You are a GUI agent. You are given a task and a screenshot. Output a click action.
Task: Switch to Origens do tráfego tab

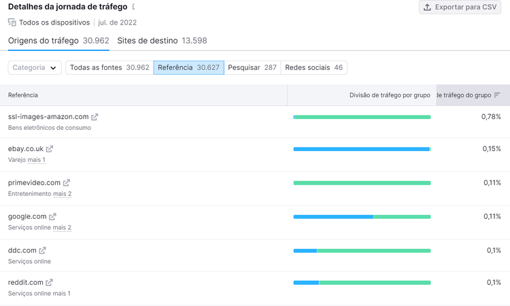coord(58,41)
